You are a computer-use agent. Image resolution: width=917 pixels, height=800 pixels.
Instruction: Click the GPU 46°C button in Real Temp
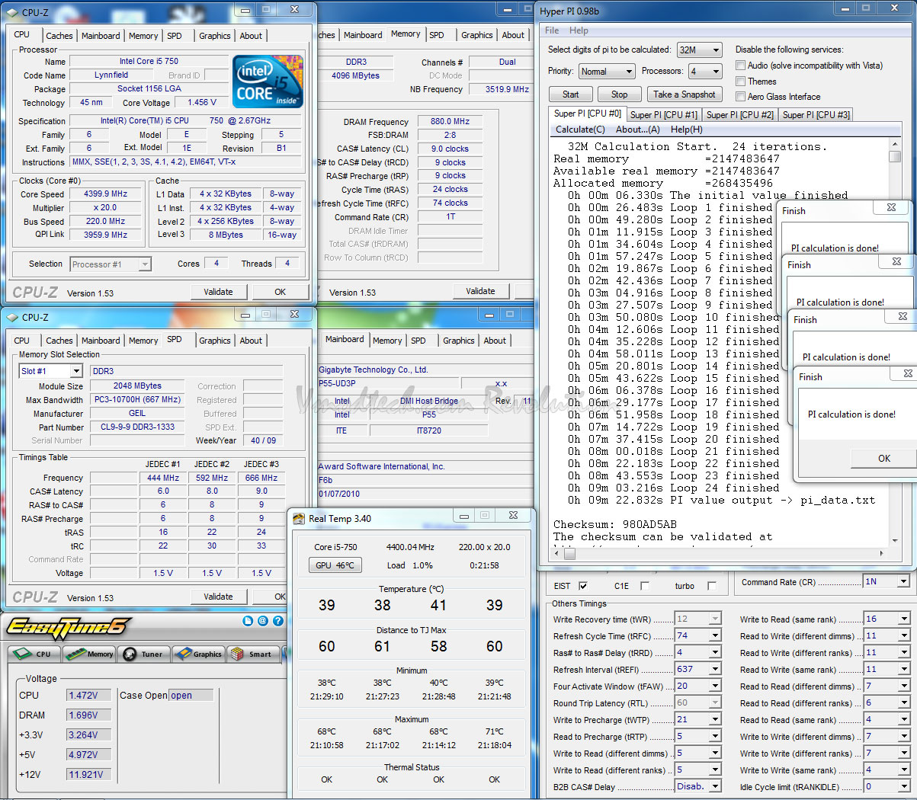pos(335,565)
